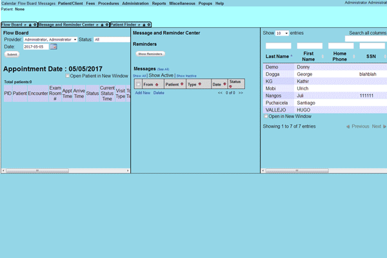The image size is (387, 258).
Task: Sort messages using the From column icon
Action: [157, 84]
